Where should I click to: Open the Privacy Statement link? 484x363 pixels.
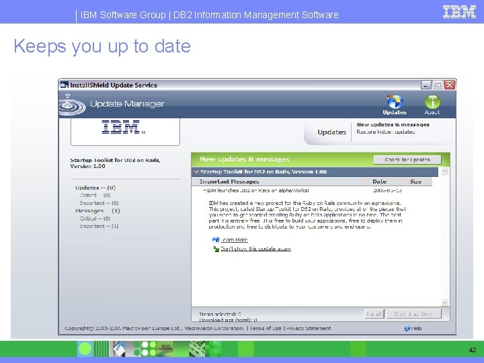[309, 328]
